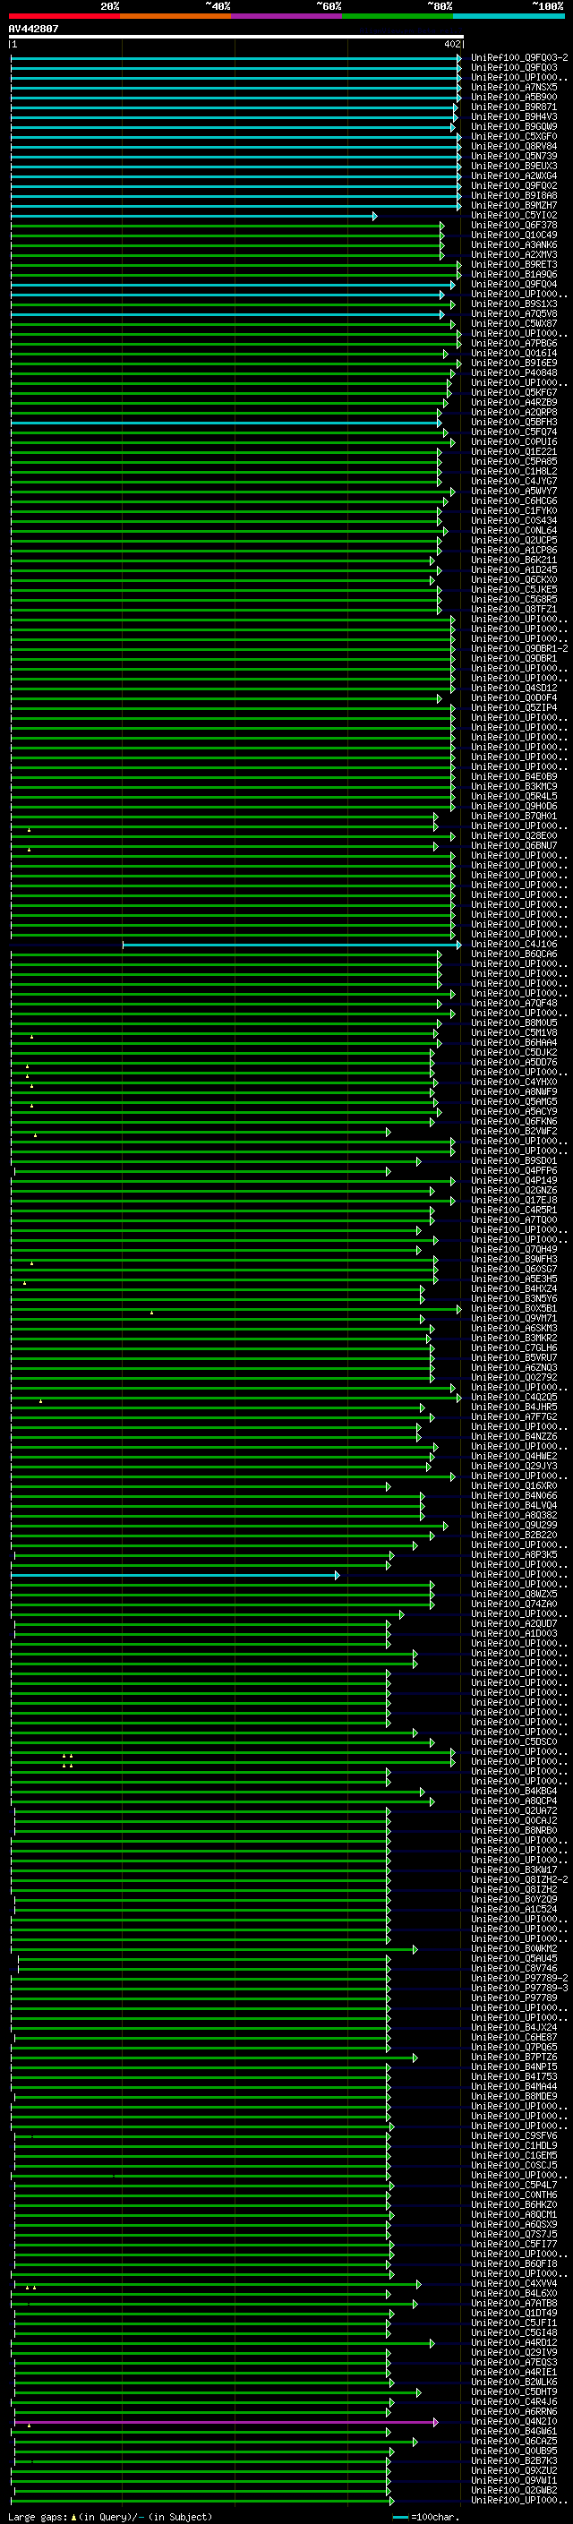The height and width of the screenshot is (2524, 573).
Task: Select hit label UniRef100_C1H8L2
Action: point(514,471)
